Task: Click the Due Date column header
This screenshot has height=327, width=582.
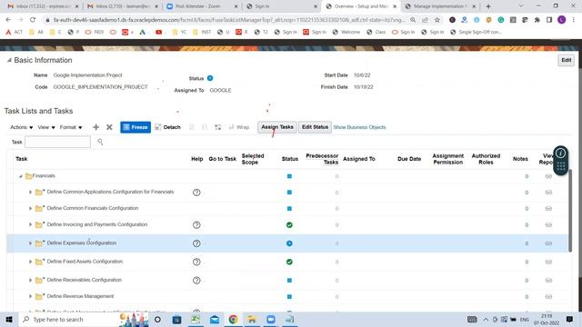Action: point(409,159)
